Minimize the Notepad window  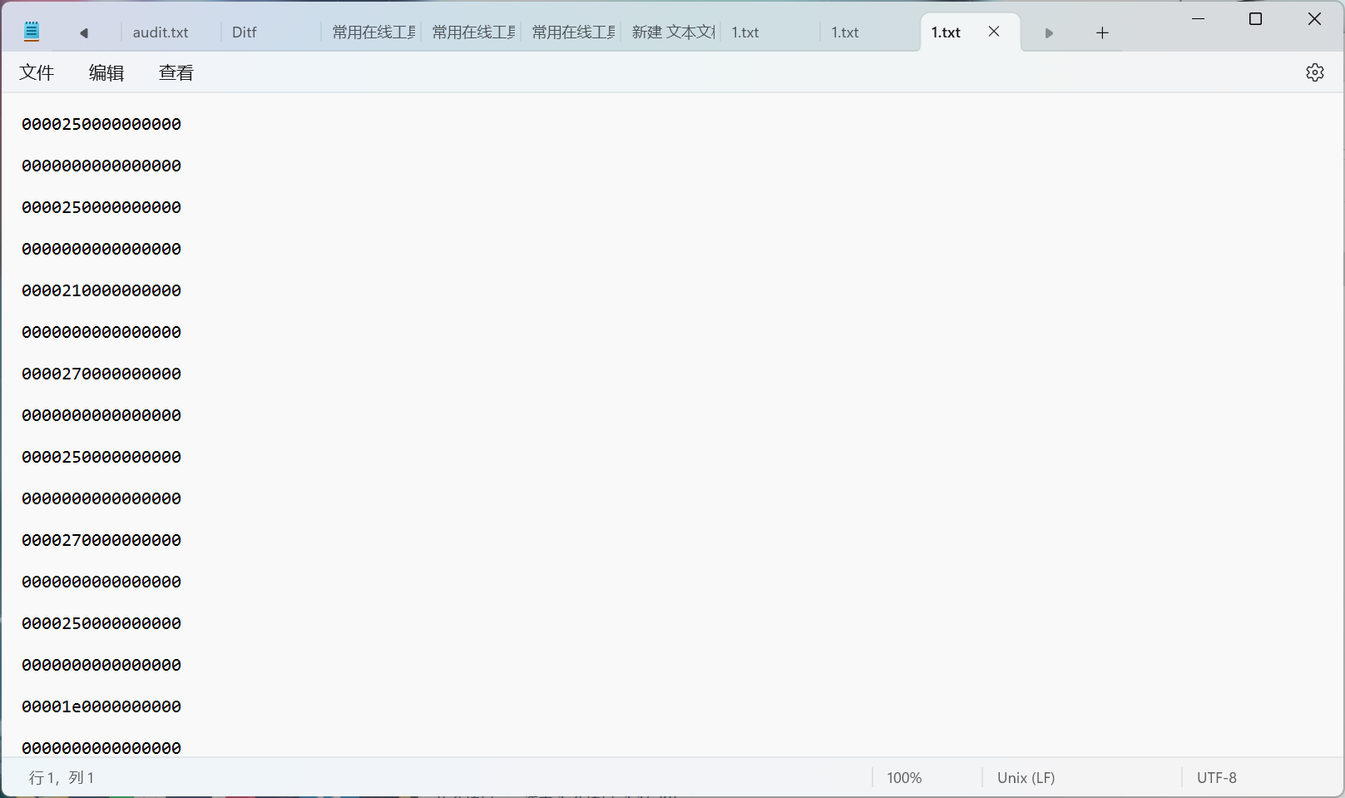coord(1199,18)
